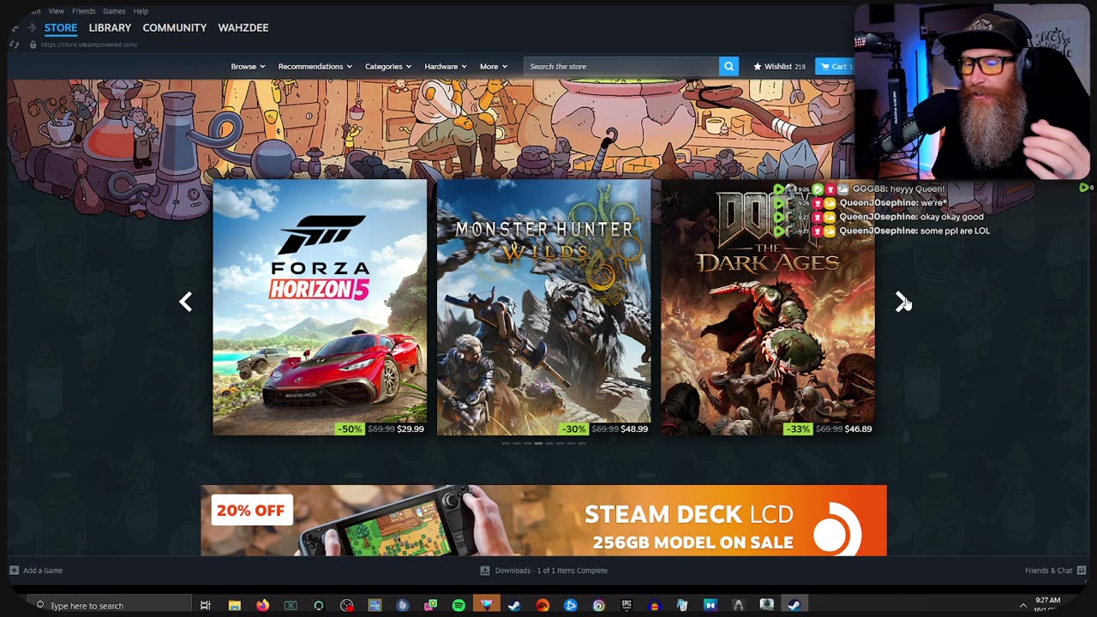This screenshot has width=1097, height=617.
Task: Open the View menu
Action: point(56,11)
